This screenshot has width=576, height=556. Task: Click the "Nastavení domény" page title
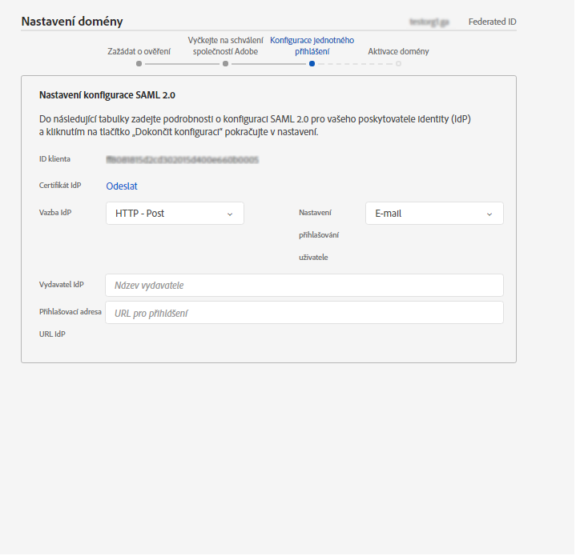pyautogui.click(x=72, y=22)
